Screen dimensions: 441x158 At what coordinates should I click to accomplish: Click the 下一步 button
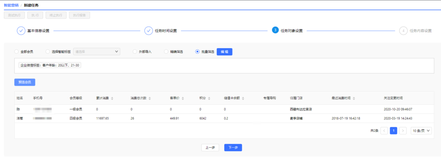pyautogui.click(x=233, y=148)
